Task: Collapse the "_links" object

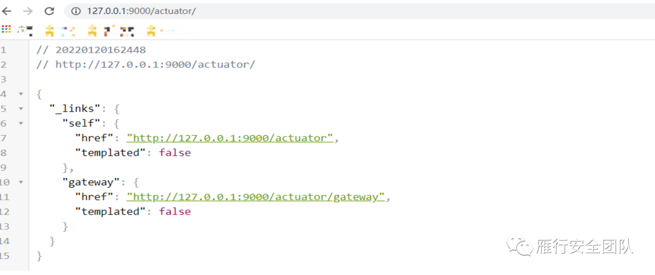Action: (21, 108)
